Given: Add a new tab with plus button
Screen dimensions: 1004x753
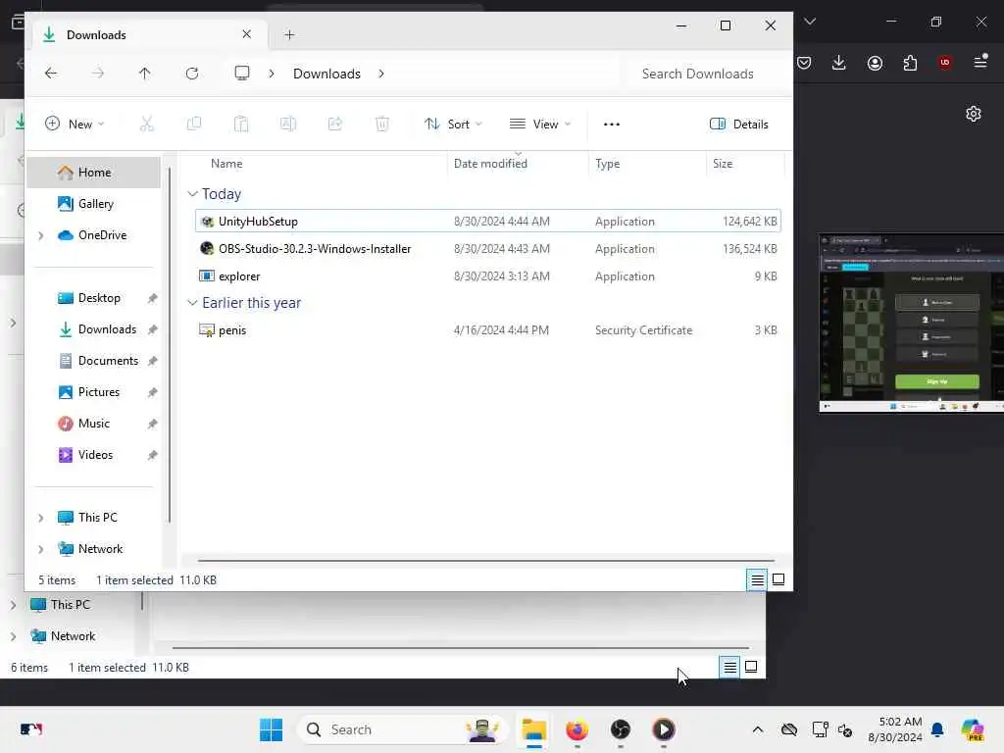Looking at the screenshot, I should coord(289,34).
